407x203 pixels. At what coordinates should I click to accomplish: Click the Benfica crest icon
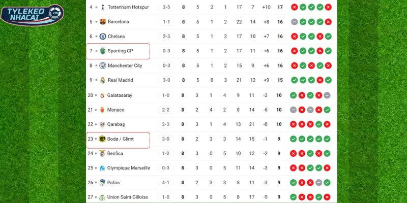pos(103,153)
